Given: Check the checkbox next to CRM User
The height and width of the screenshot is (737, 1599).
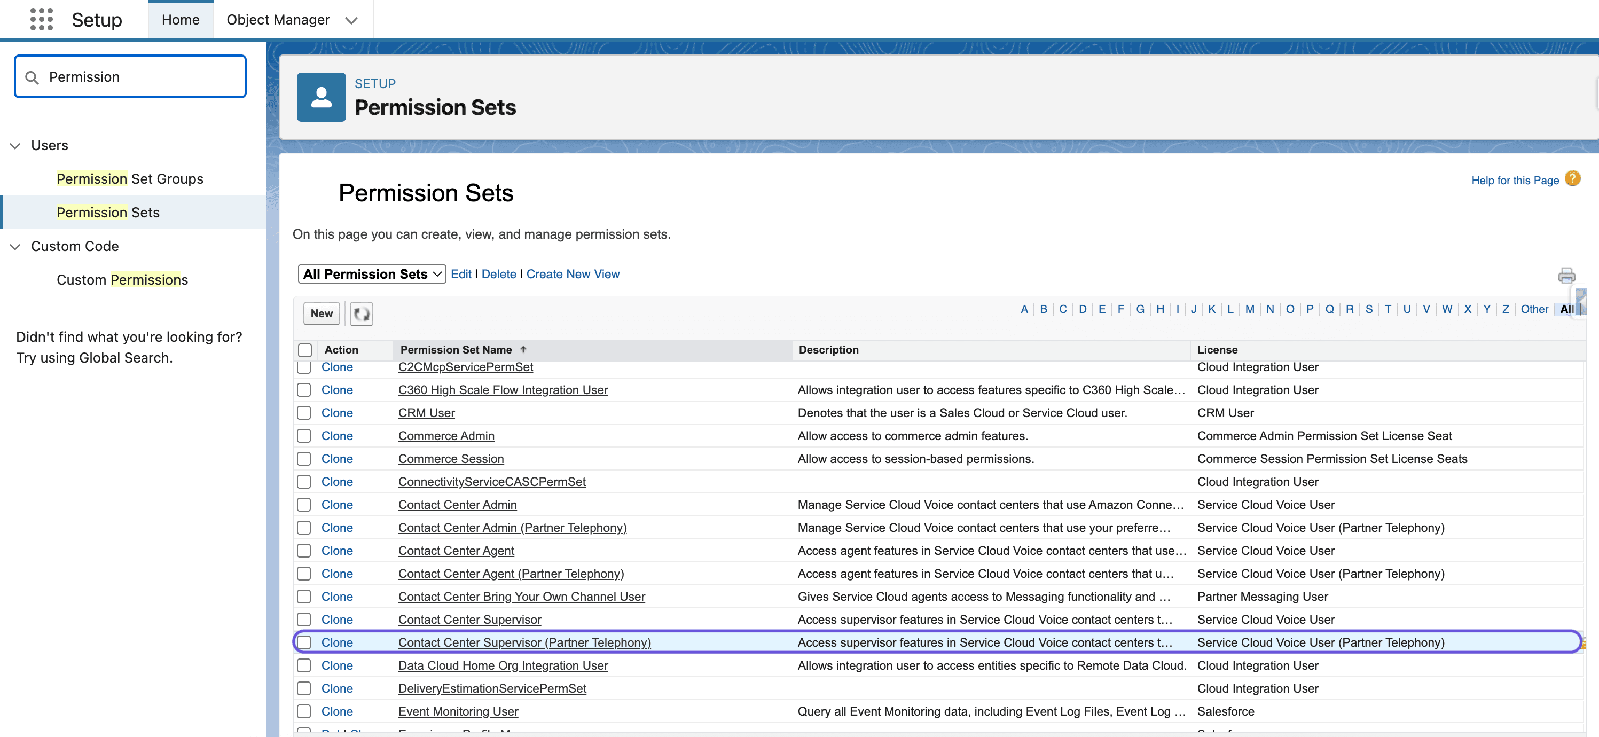Looking at the screenshot, I should coord(305,412).
